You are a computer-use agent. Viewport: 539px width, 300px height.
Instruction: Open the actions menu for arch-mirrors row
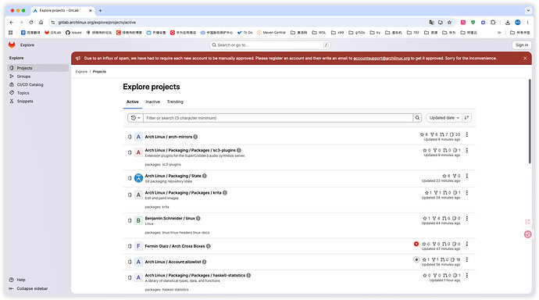point(467,134)
